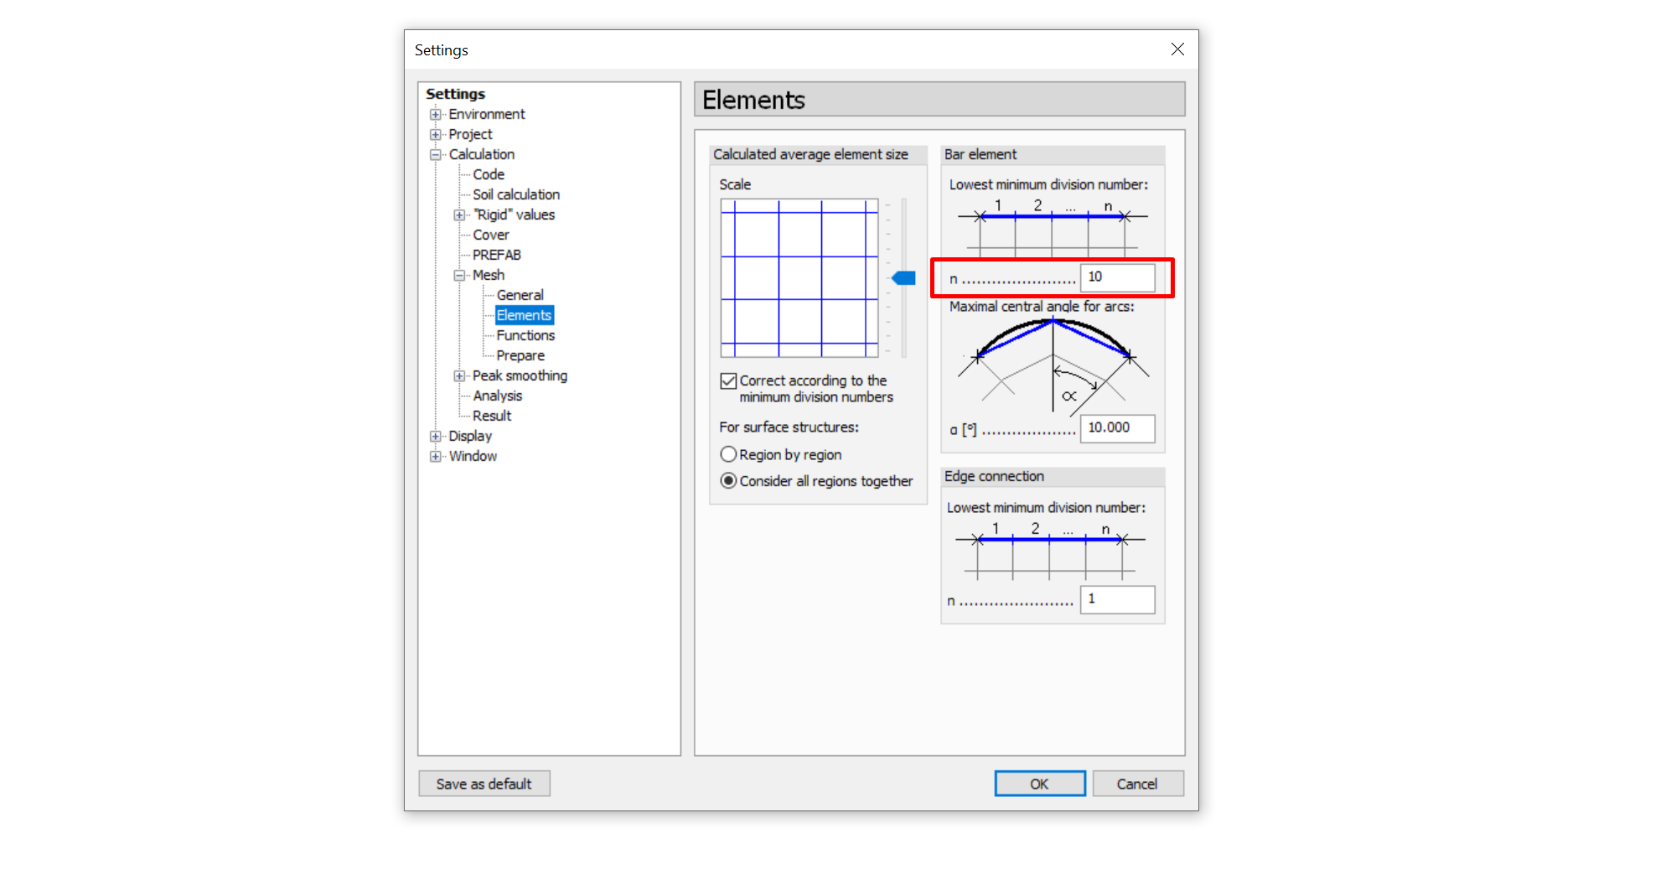Expand the Environment tree node
The width and height of the screenshot is (1676, 880).
point(435,115)
